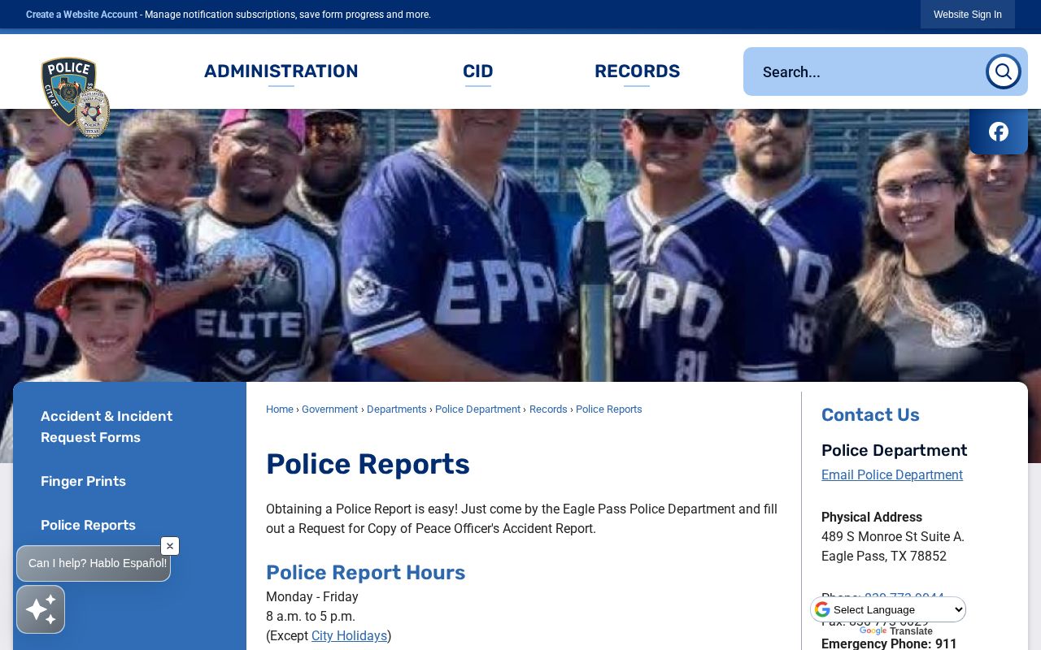Viewport: 1041px width, 650px height.
Task: Close the "Can I help?" chat bubble
Action: (x=169, y=546)
